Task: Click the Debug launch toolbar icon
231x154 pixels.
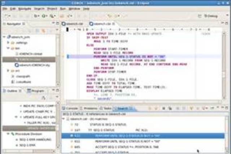Action: click(x=36, y=16)
